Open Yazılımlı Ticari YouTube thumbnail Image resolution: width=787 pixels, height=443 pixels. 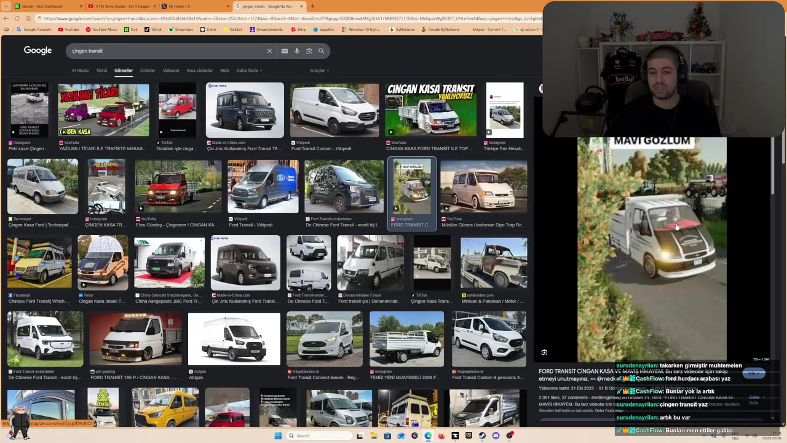103,110
